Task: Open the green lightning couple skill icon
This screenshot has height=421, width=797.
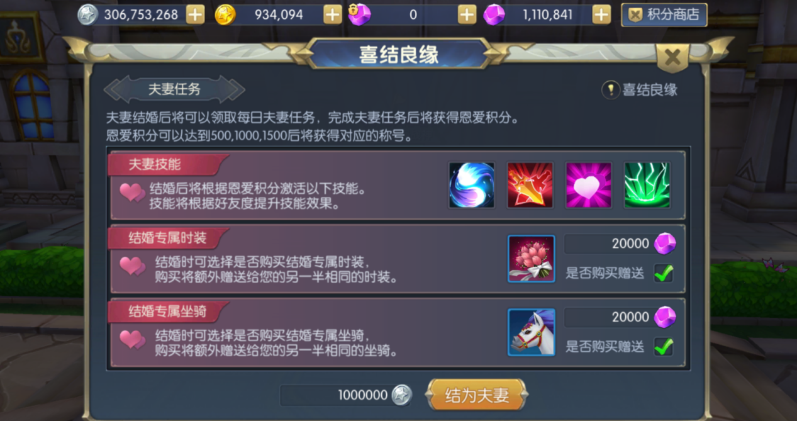Action: (x=647, y=185)
